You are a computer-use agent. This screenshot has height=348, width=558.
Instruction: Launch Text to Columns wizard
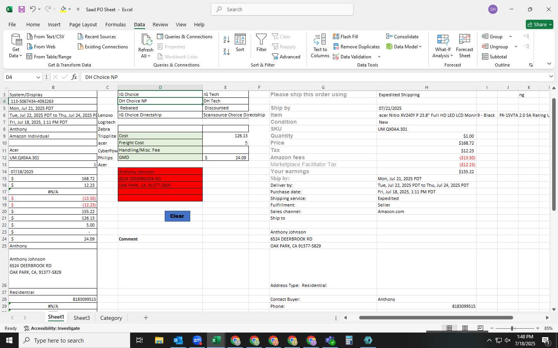tap(320, 46)
